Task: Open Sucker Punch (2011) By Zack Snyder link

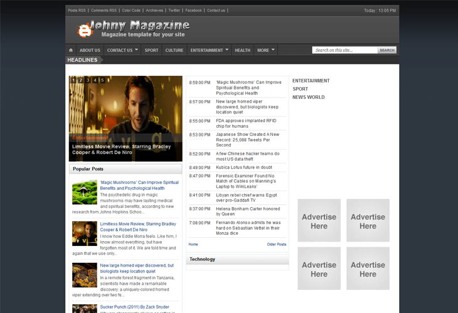Action: click(134, 307)
